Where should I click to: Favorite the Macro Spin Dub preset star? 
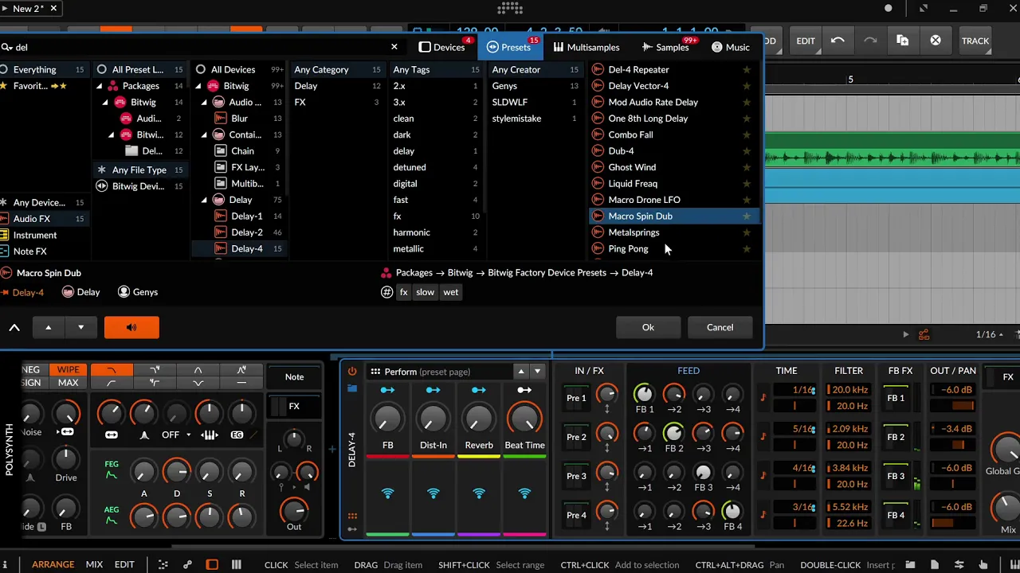pos(747,216)
